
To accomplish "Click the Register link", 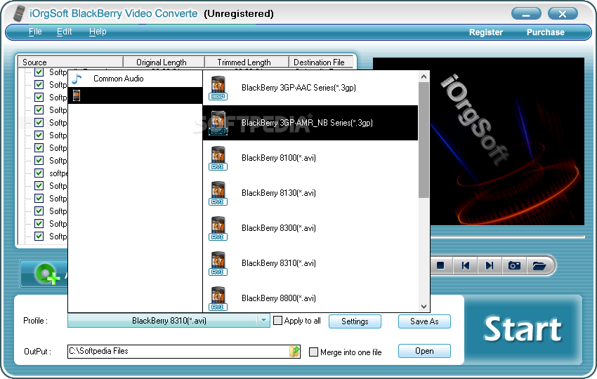I will (x=486, y=32).
